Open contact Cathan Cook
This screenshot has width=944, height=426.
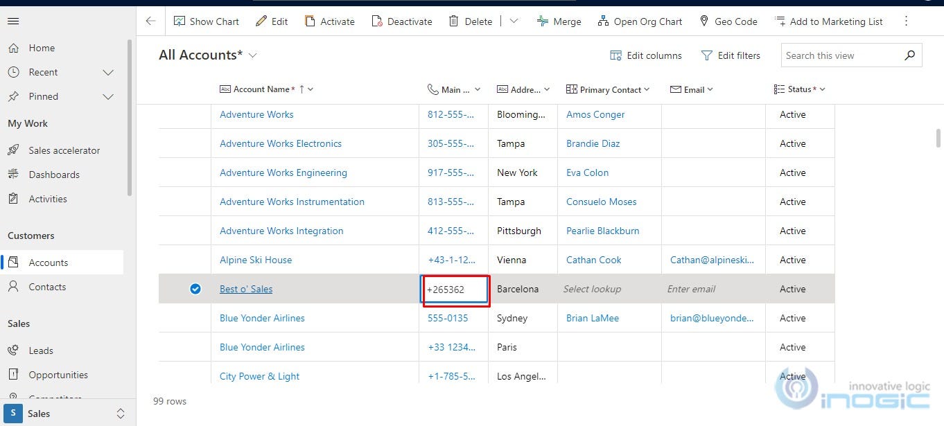pyautogui.click(x=594, y=260)
